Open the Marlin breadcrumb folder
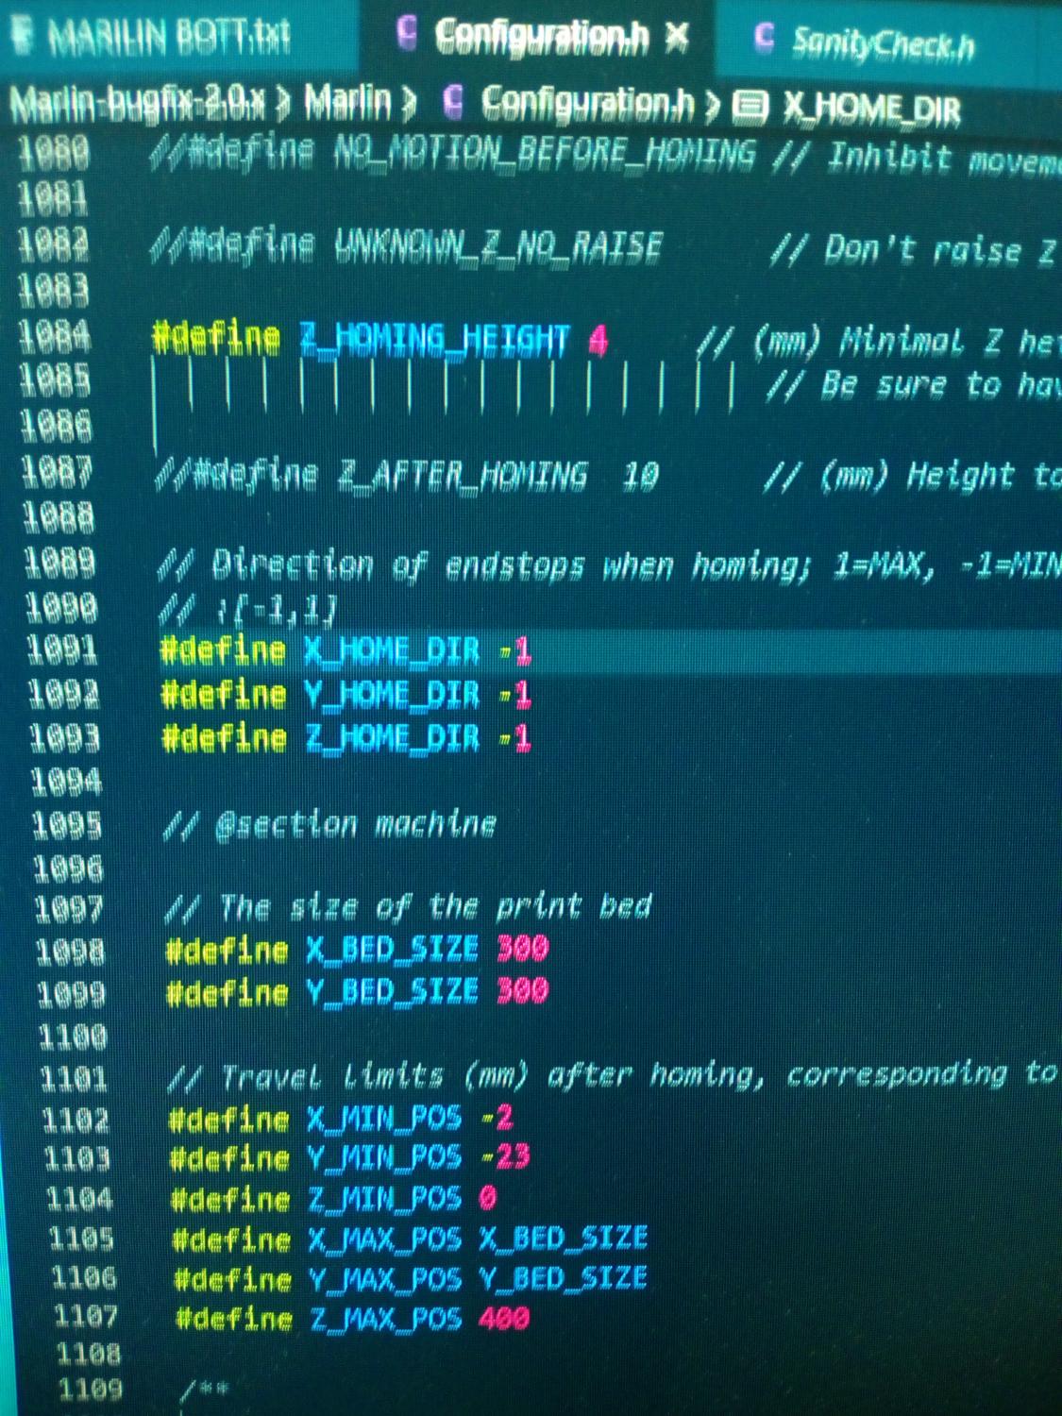Image resolution: width=1062 pixels, height=1416 pixels. (x=346, y=102)
